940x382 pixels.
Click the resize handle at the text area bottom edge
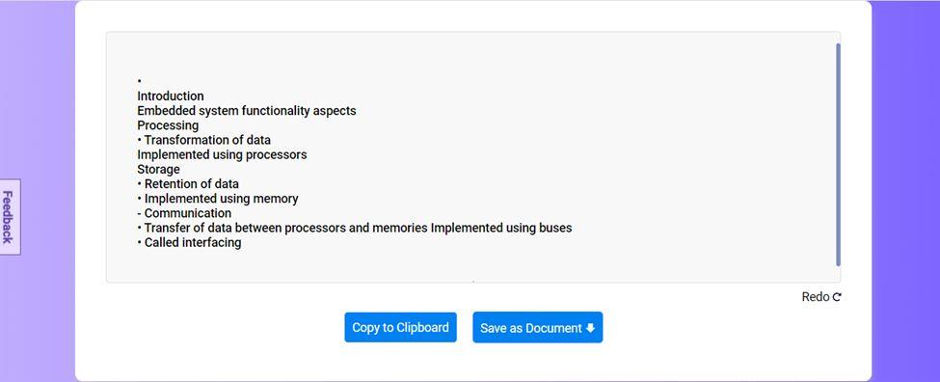pyautogui.click(x=473, y=281)
